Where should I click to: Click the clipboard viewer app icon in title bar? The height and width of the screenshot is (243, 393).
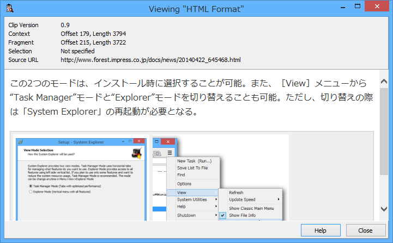(10, 9)
